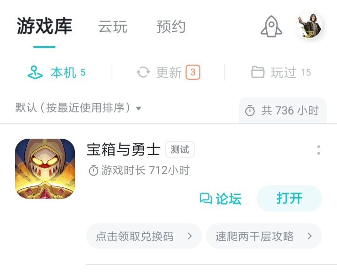Image resolution: width=337 pixels, height=275 pixels.
Task: Tap the clock icon beside 游戏时长
Action: point(94,171)
